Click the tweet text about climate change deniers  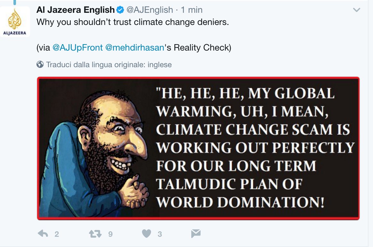coord(133,22)
